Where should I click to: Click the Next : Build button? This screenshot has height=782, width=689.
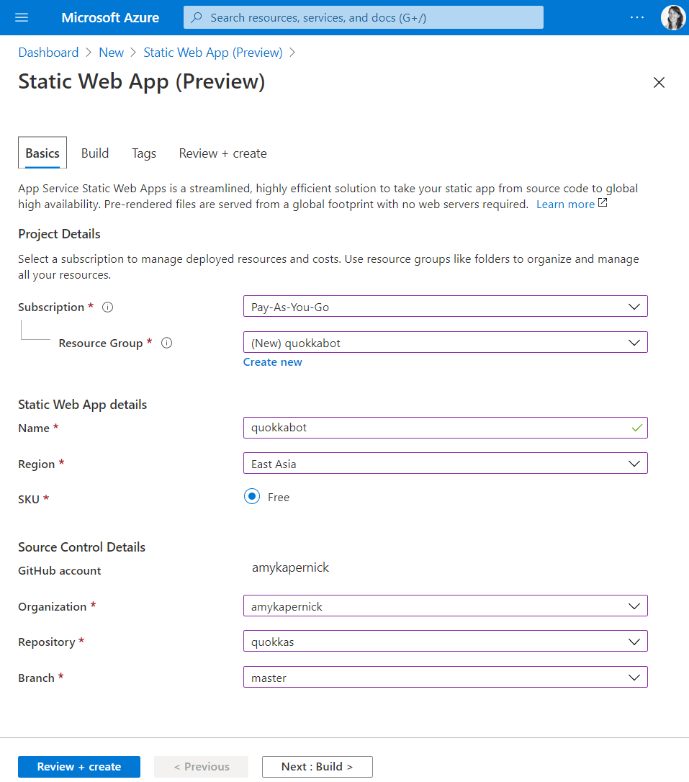click(x=317, y=767)
